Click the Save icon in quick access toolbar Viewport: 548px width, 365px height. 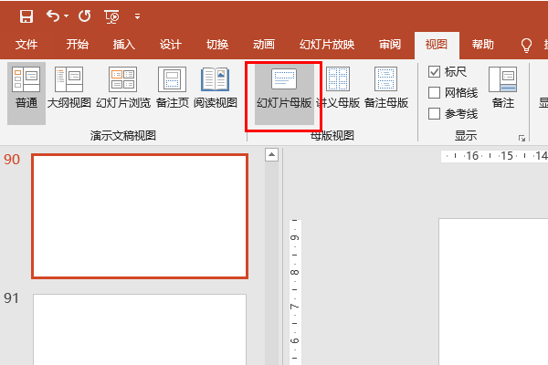pyautogui.click(x=26, y=16)
